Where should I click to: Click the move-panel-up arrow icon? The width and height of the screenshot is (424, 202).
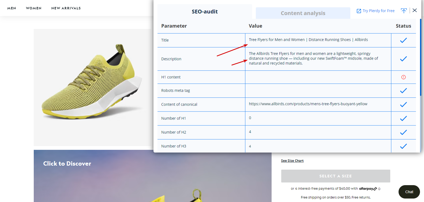coord(404,10)
